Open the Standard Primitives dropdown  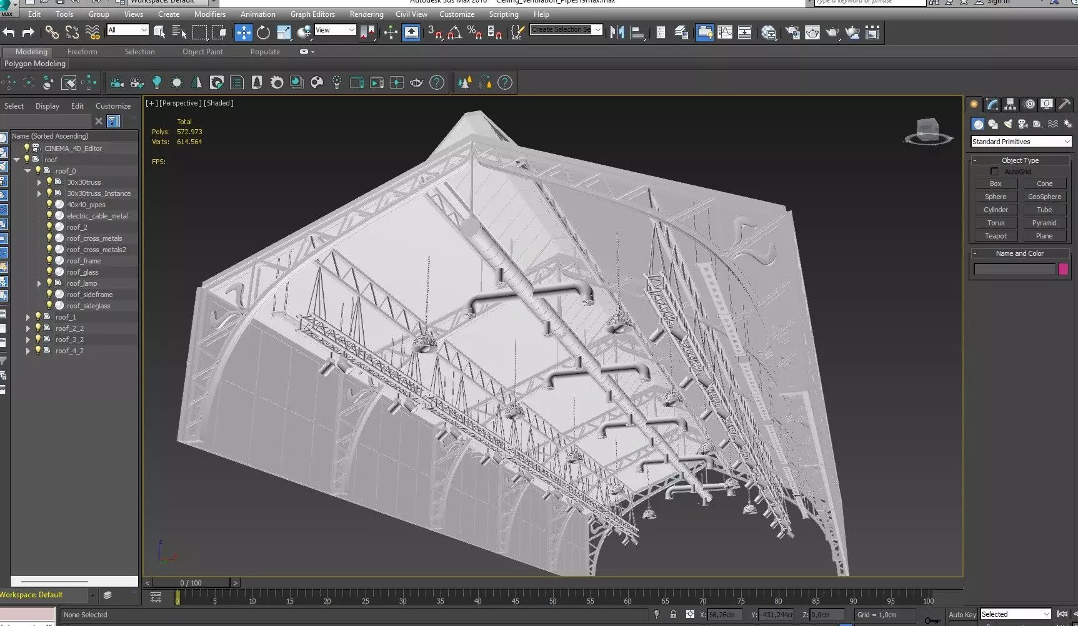[1021, 142]
